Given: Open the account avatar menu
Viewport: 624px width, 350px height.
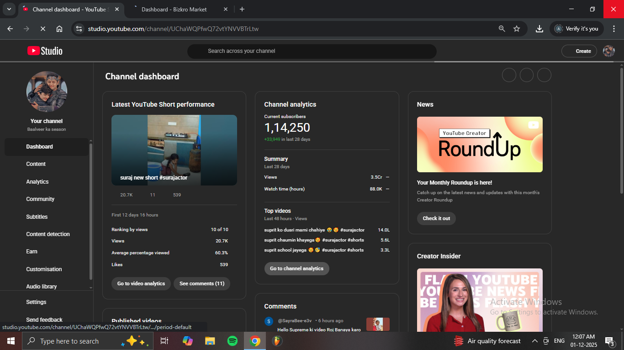Looking at the screenshot, I should [x=608, y=51].
